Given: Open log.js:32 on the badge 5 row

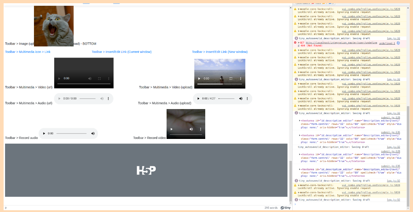Looking at the screenshot, I should pyautogui.click(x=393, y=79).
